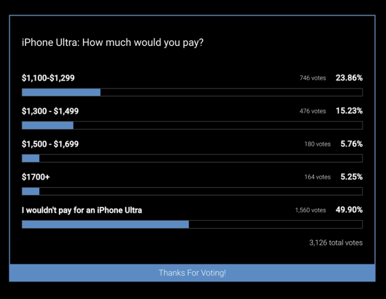Click the "164 votes" count
This screenshot has height=299, width=386.
317,177
